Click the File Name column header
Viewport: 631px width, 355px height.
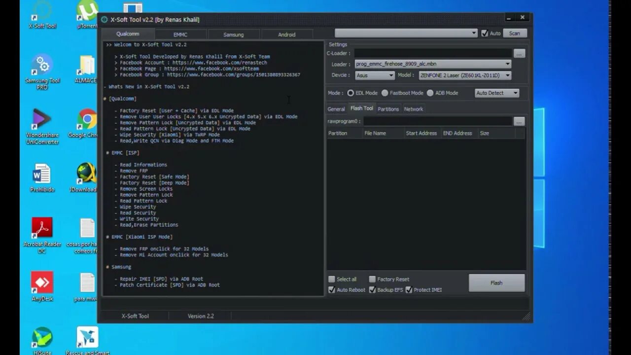383,133
